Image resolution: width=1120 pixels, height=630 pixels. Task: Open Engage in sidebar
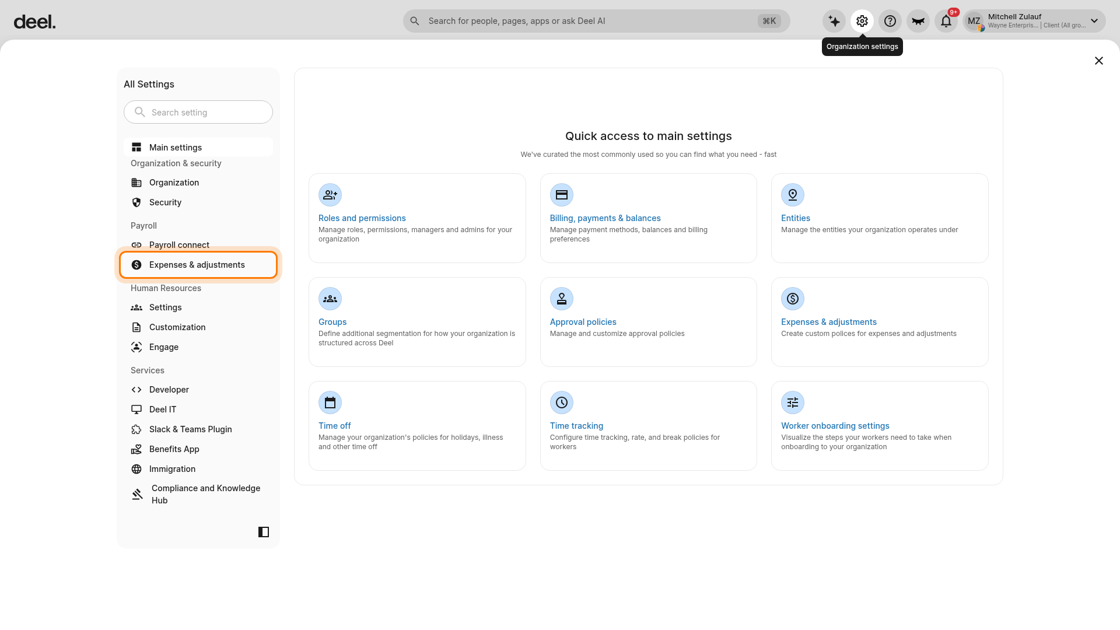point(198,347)
